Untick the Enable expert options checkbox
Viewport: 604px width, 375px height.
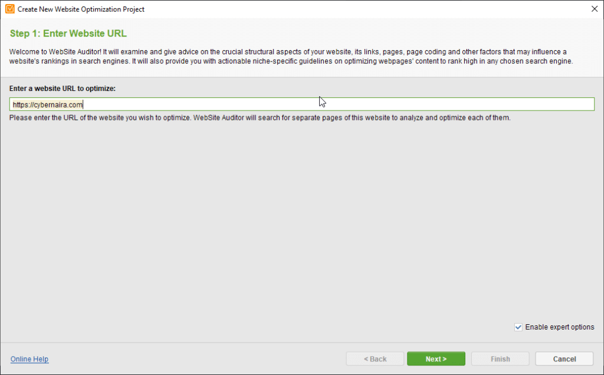518,327
